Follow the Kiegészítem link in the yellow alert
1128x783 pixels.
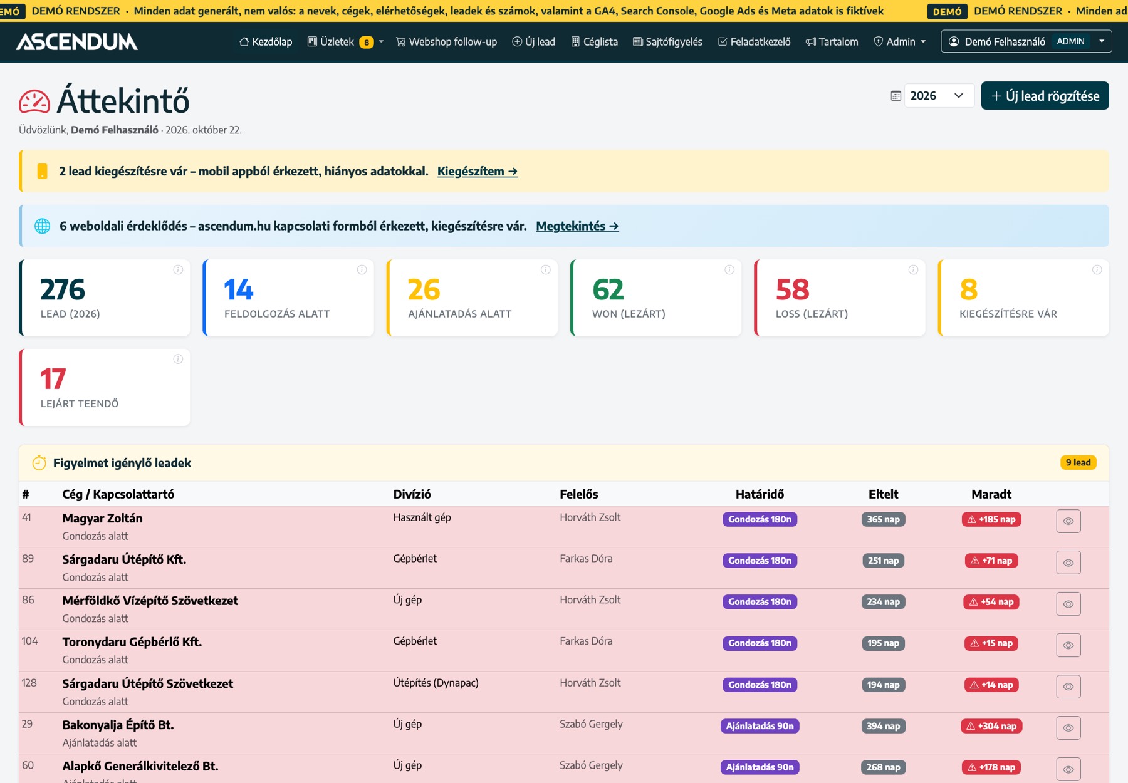478,171
